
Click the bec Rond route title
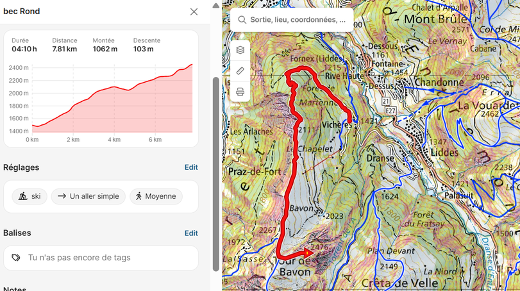22,12
